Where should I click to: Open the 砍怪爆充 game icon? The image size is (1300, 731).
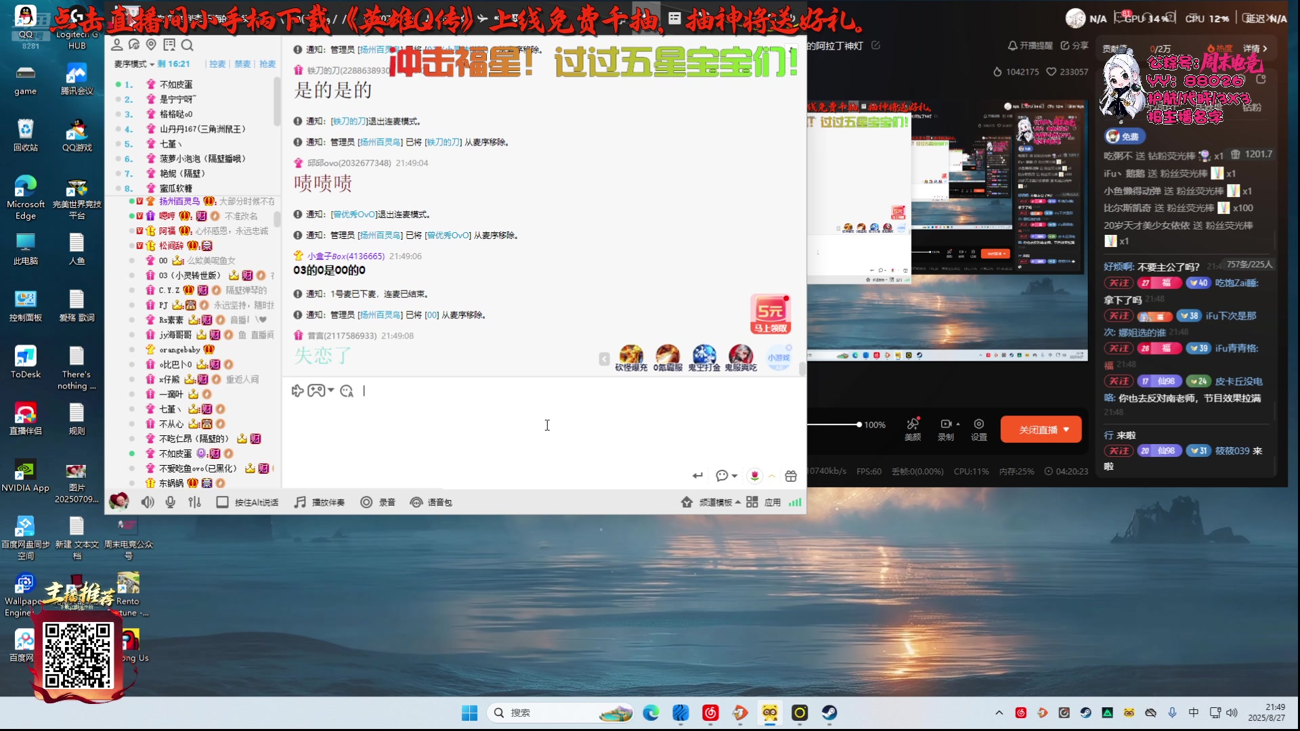(x=631, y=358)
